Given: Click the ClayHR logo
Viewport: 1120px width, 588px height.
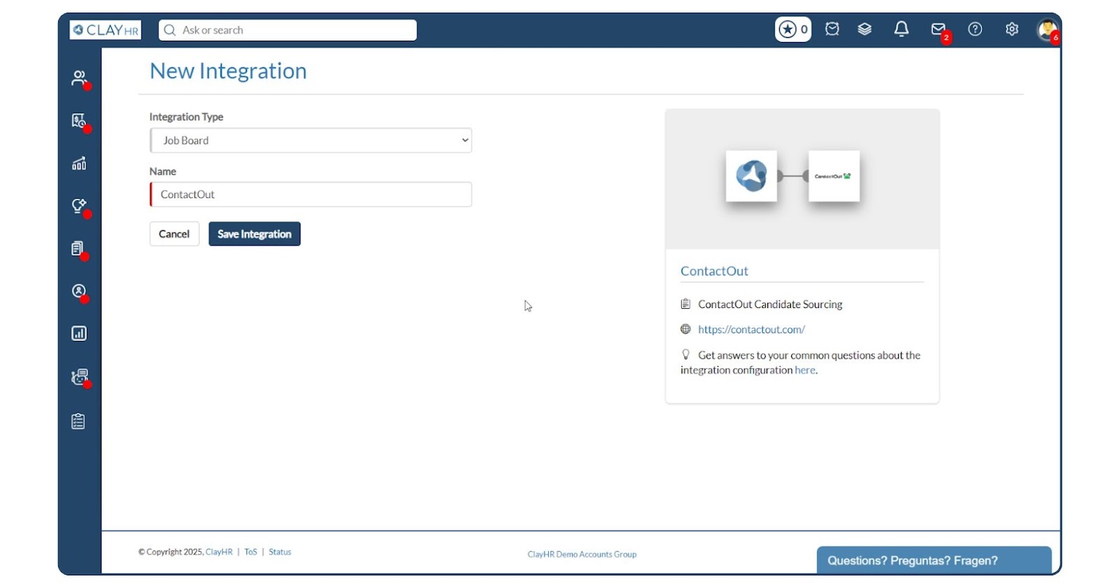Looking at the screenshot, I should click(x=105, y=30).
